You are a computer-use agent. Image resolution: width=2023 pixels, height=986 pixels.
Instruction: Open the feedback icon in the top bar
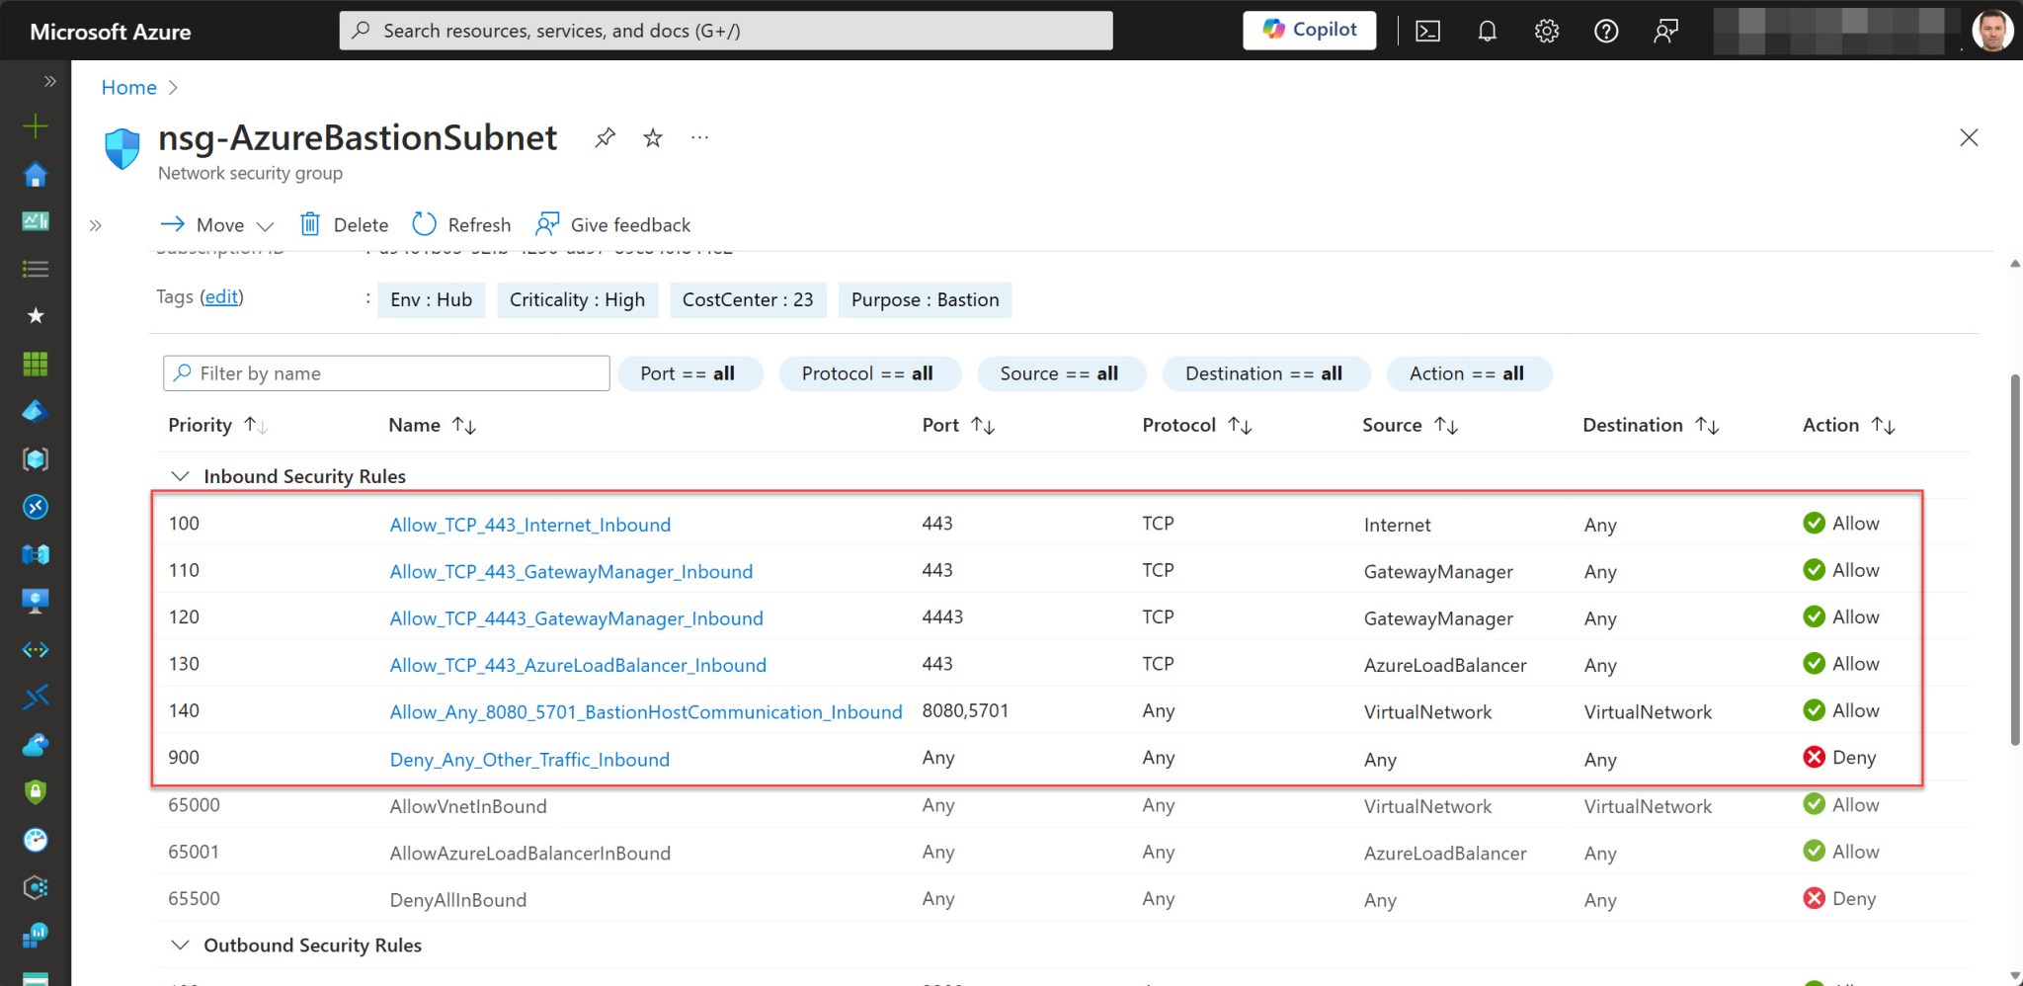(1665, 30)
